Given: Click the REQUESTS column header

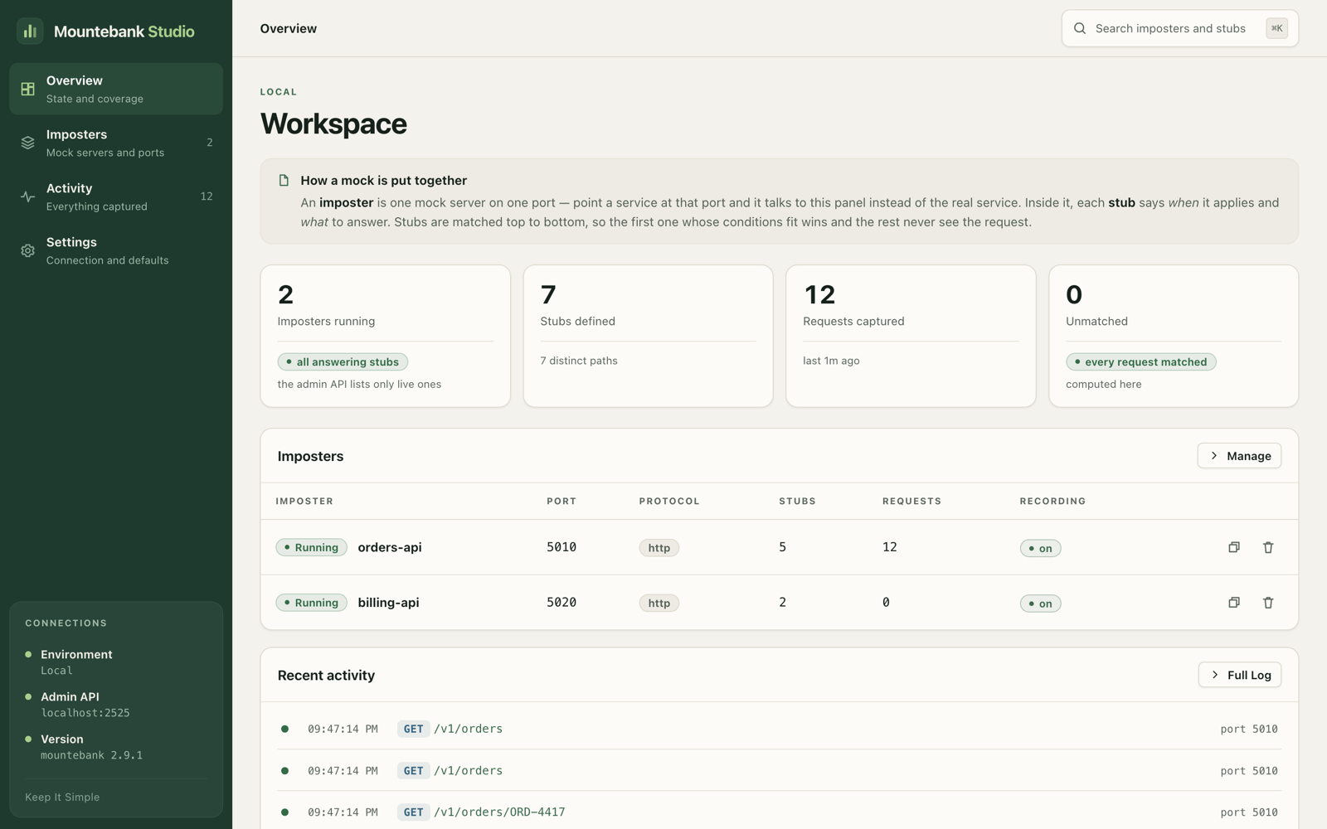Looking at the screenshot, I should point(911,502).
